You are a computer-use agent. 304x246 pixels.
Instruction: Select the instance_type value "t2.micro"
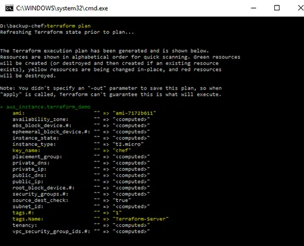pyautogui.click(x=128, y=144)
